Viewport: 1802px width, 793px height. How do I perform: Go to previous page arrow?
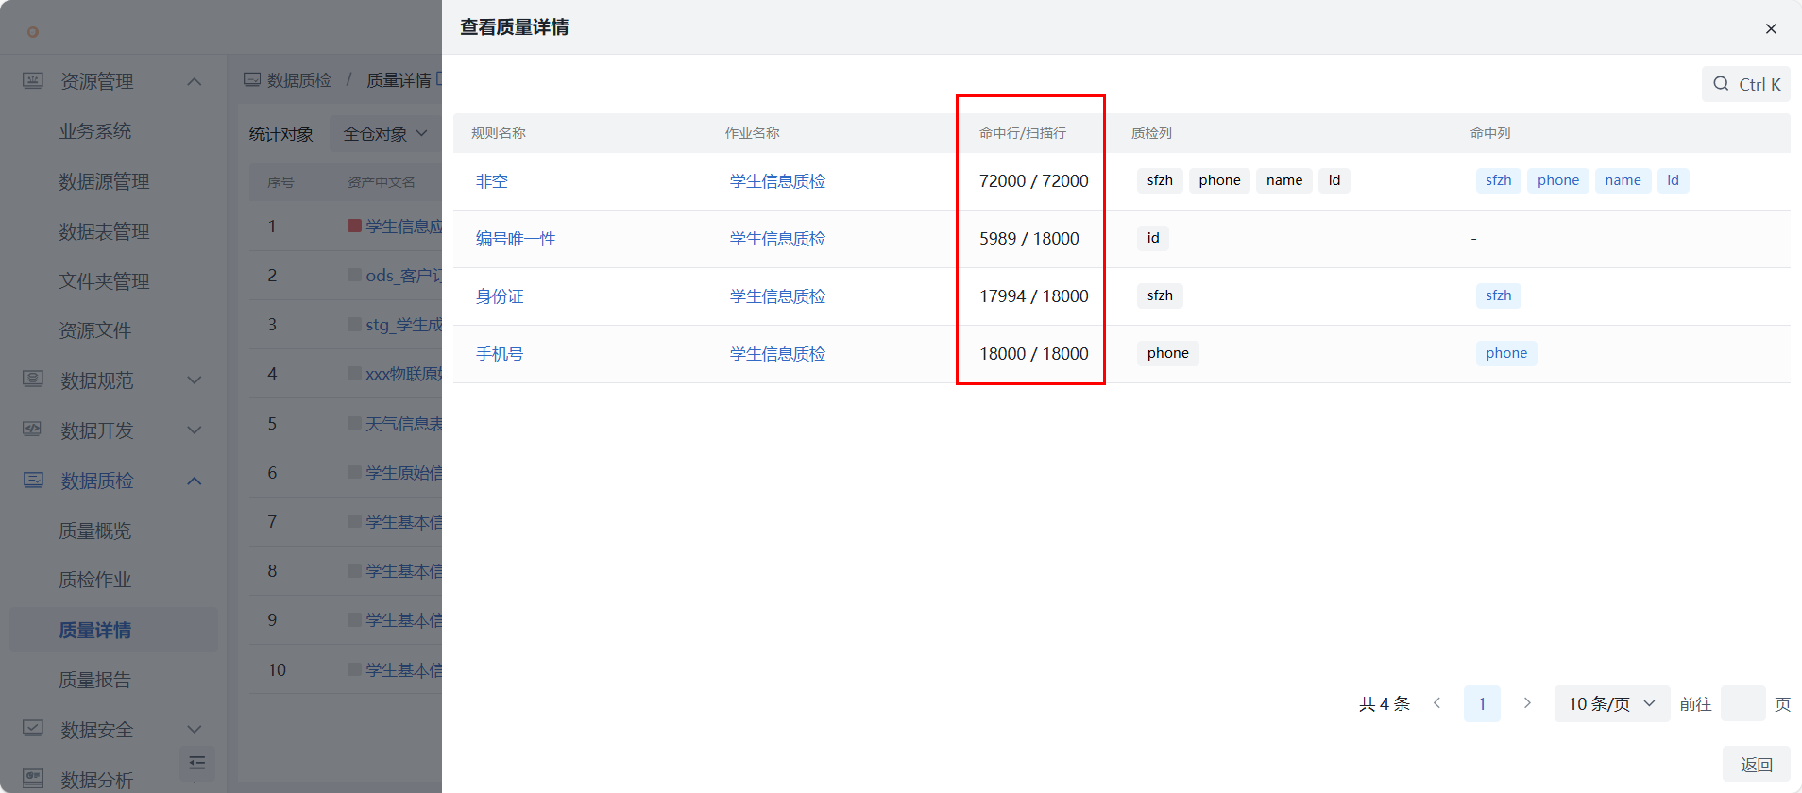pos(1436,703)
